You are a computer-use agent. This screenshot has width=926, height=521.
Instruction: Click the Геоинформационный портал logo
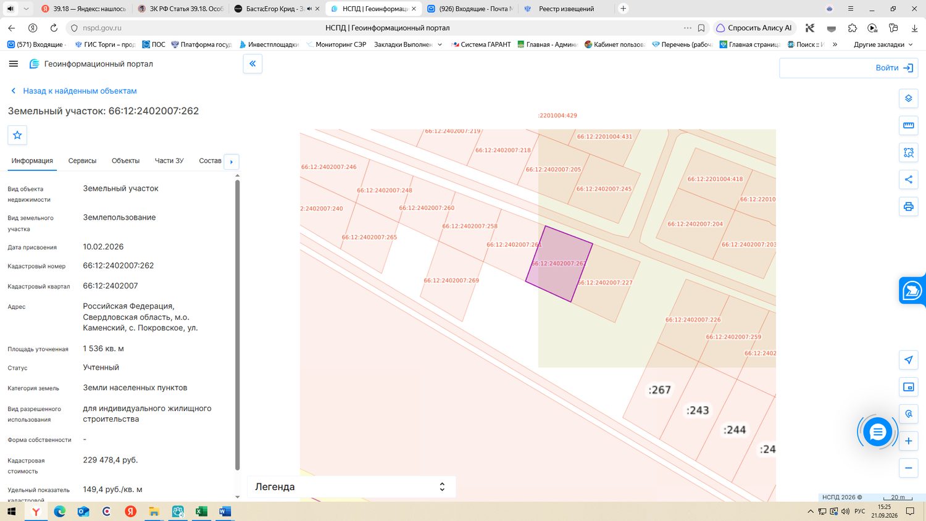pyautogui.click(x=91, y=64)
